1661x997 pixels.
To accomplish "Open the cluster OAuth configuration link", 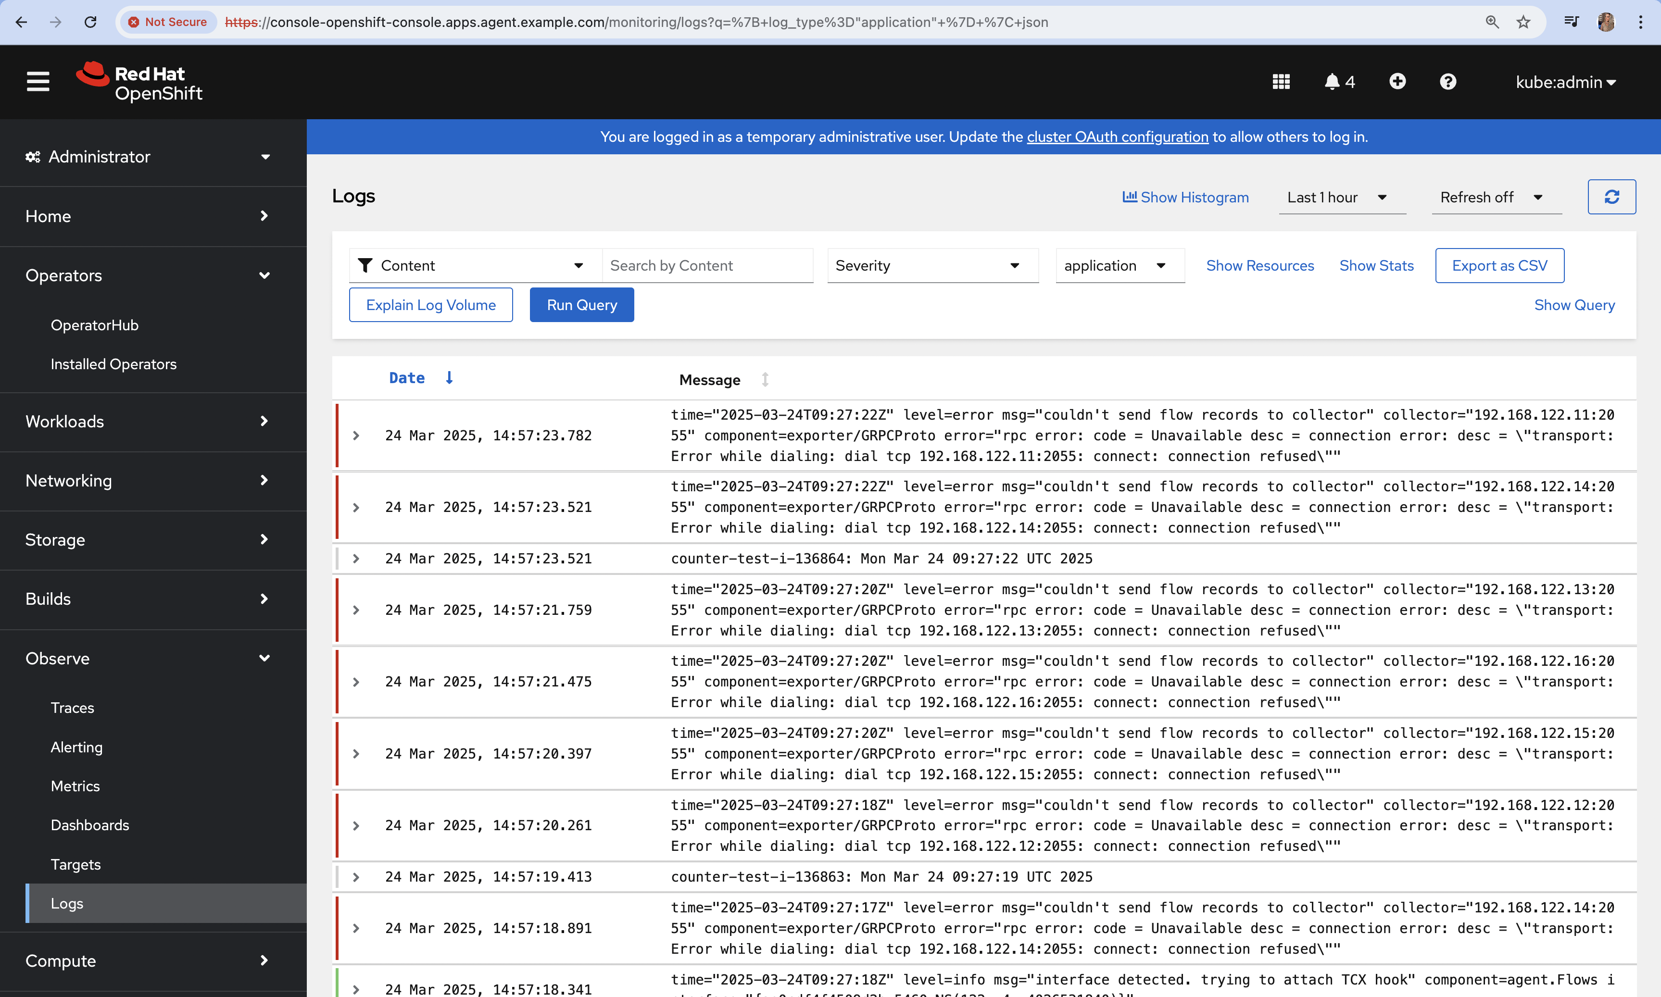I will coord(1117,137).
